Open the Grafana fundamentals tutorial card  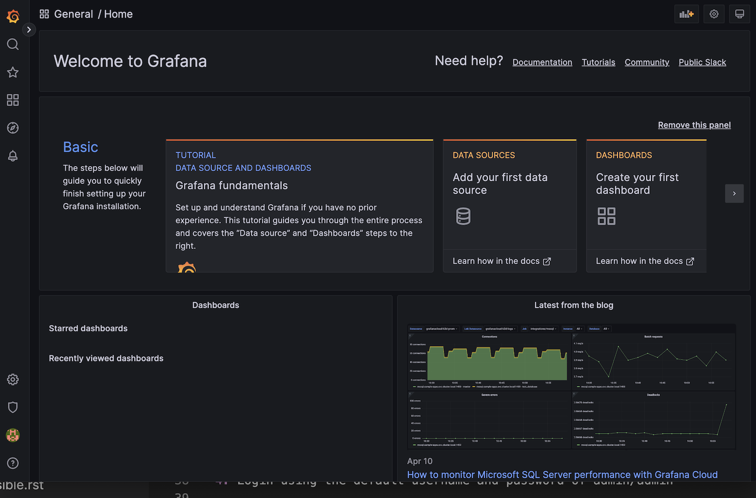[x=299, y=206]
